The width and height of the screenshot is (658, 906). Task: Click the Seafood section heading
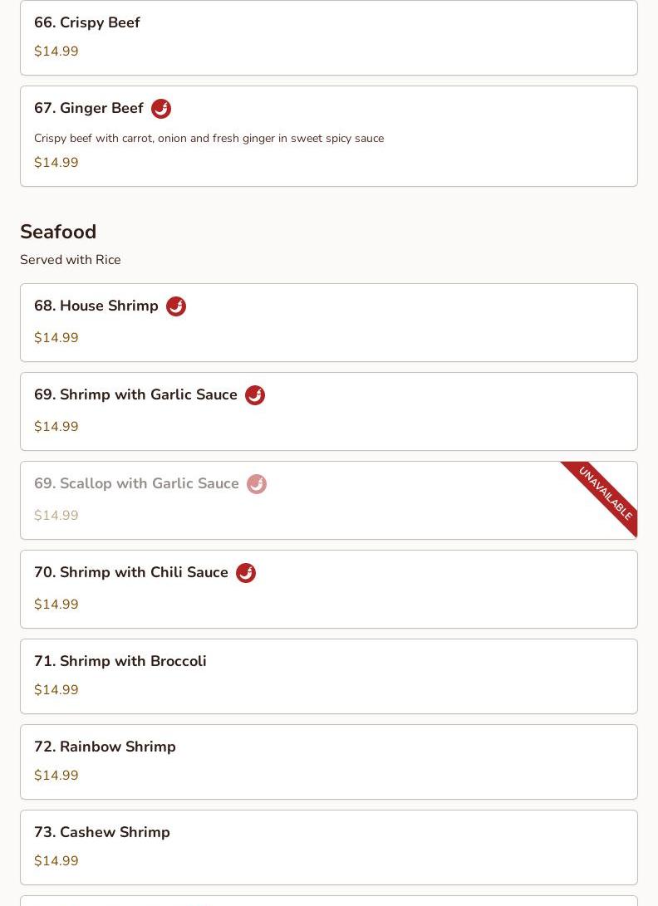[58, 232]
